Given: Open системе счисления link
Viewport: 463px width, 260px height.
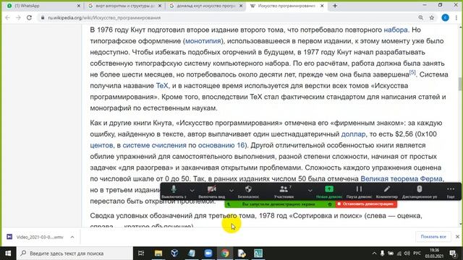Looking at the screenshot, I should 154,145.
